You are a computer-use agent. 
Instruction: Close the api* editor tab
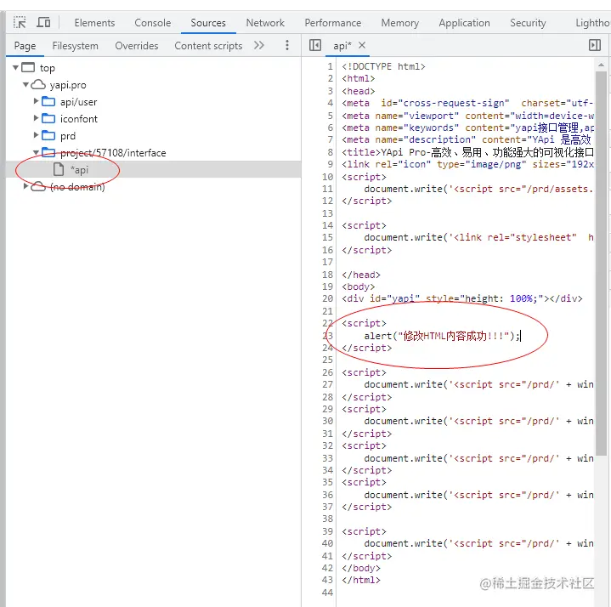click(x=362, y=45)
